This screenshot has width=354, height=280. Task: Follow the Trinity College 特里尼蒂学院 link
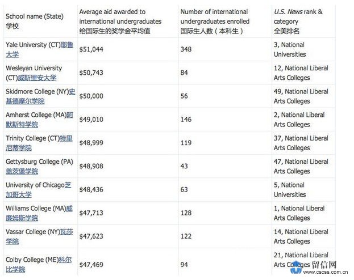[19, 148]
